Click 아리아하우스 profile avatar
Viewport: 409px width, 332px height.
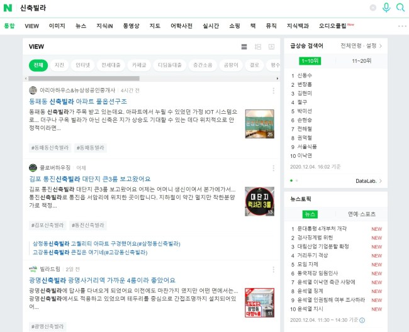tap(33, 90)
